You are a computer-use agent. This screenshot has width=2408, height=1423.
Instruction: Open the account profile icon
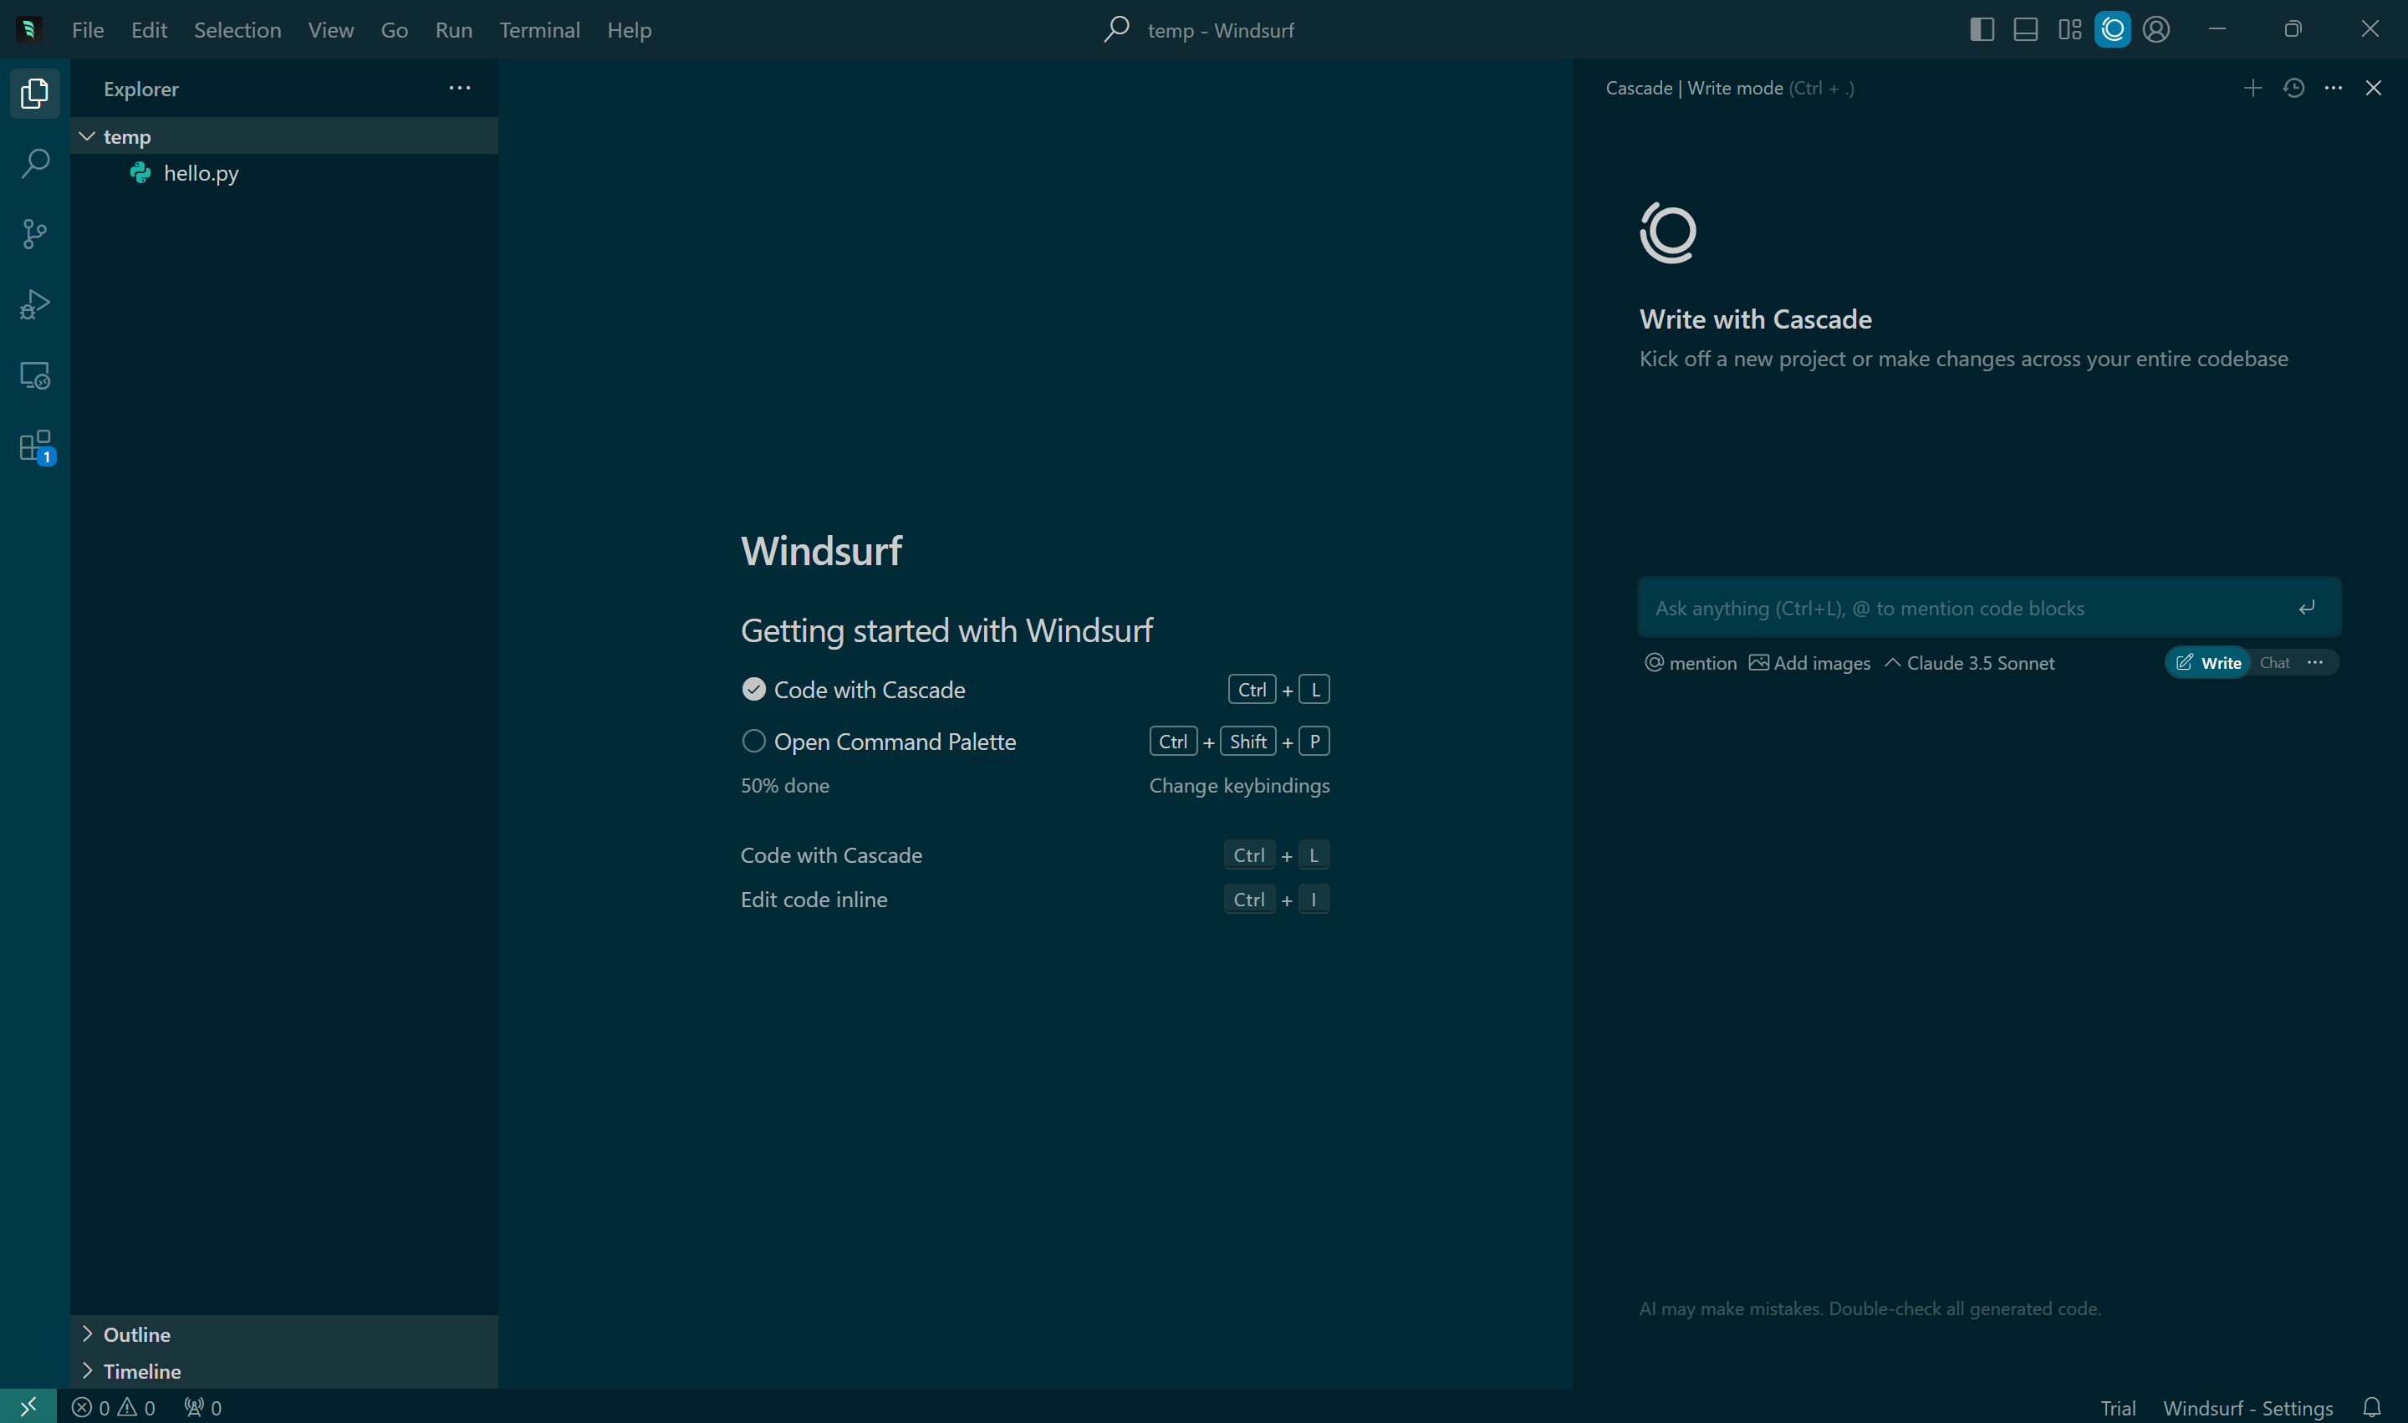[2156, 30]
